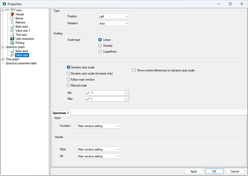Open the Position dropdown
The width and height of the screenshot is (248, 176).
(x=114, y=17)
